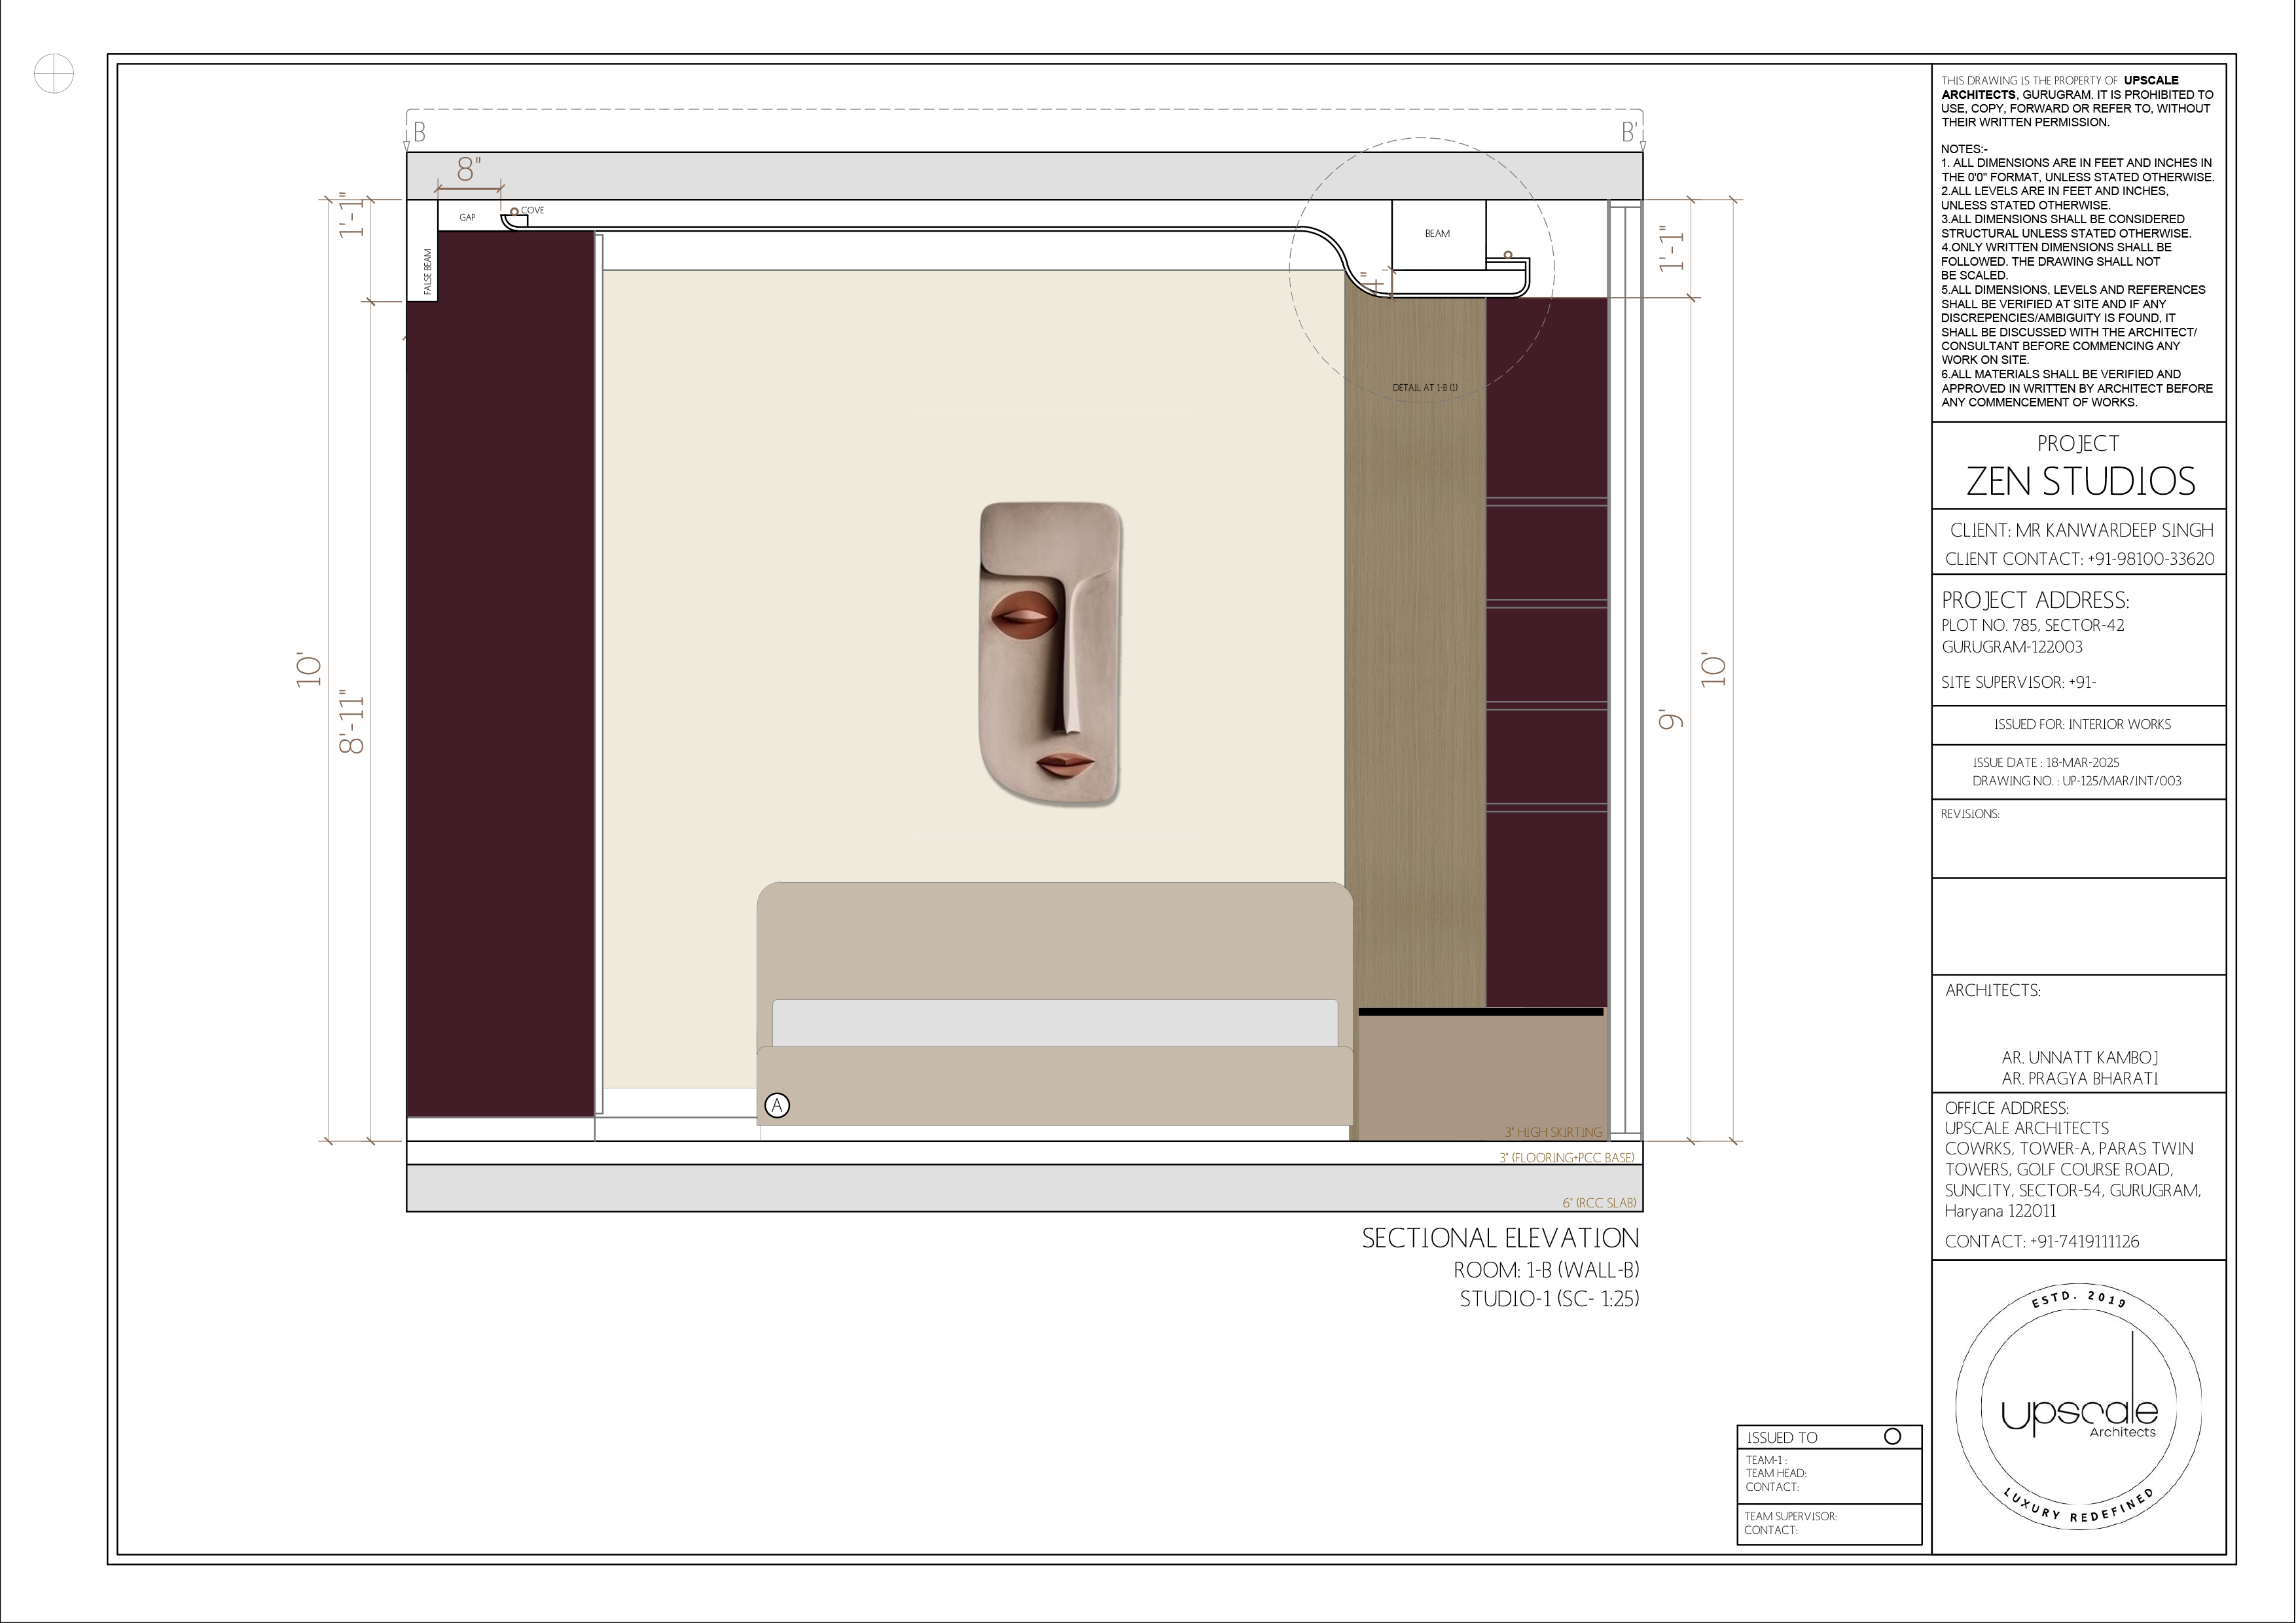The height and width of the screenshot is (1623, 2296).
Task: Click the COVE label near ceiling
Action: coord(532,210)
